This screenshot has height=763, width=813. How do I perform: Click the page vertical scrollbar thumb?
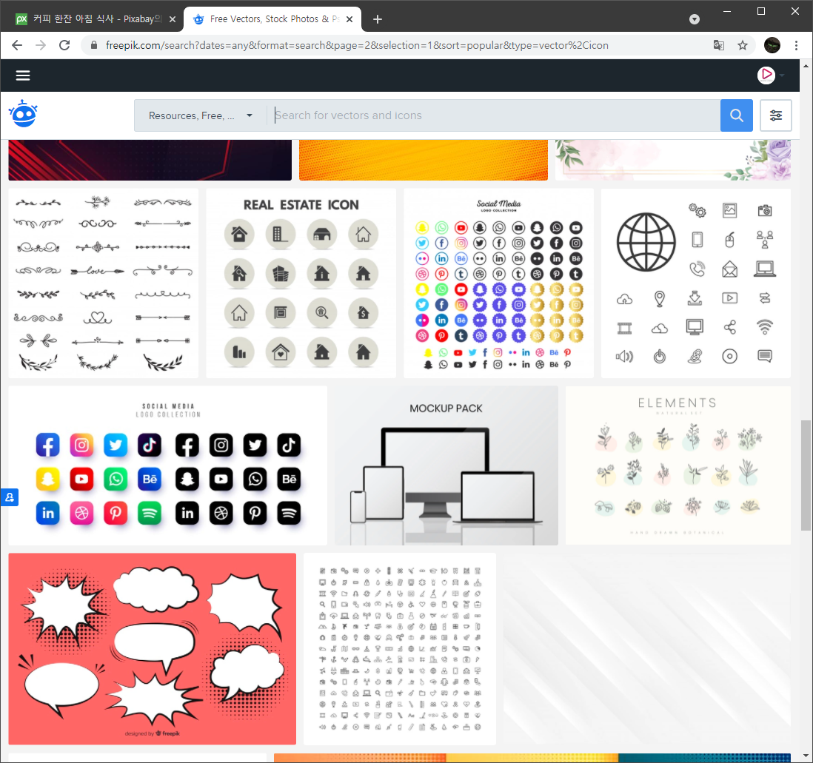click(806, 475)
